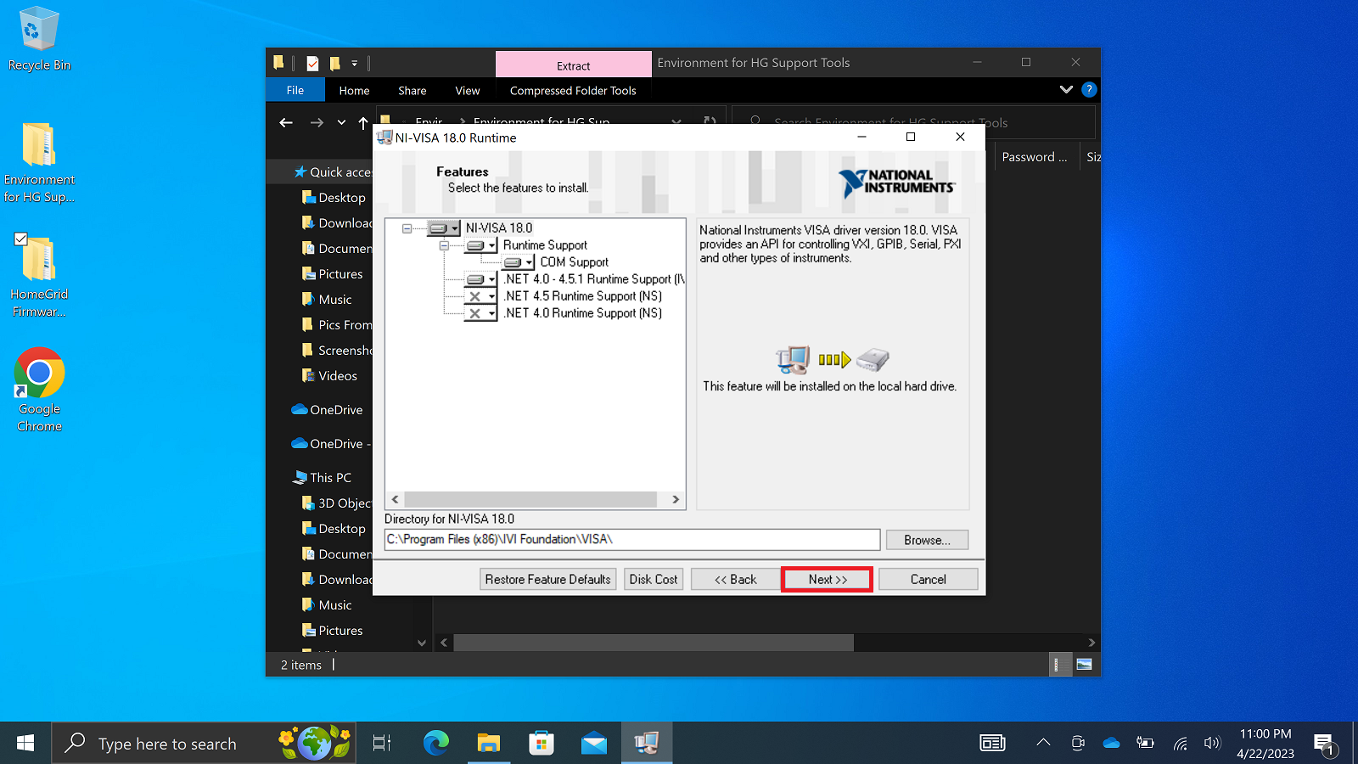Viewport: 1358px width, 764px height.
Task: Click Restore Feature Defaults button
Action: click(547, 580)
